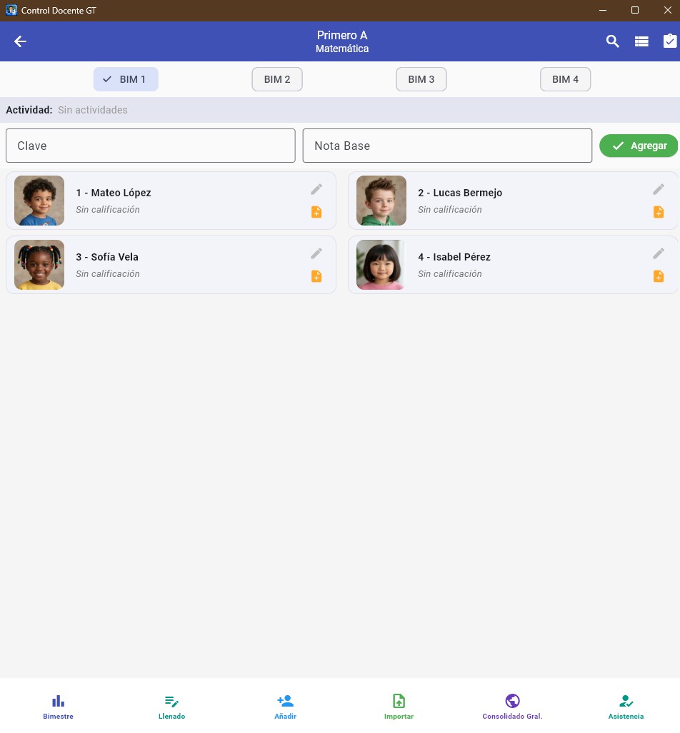Image resolution: width=680 pixels, height=733 pixels.
Task: Select the BIM 4 chip
Action: point(565,79)
